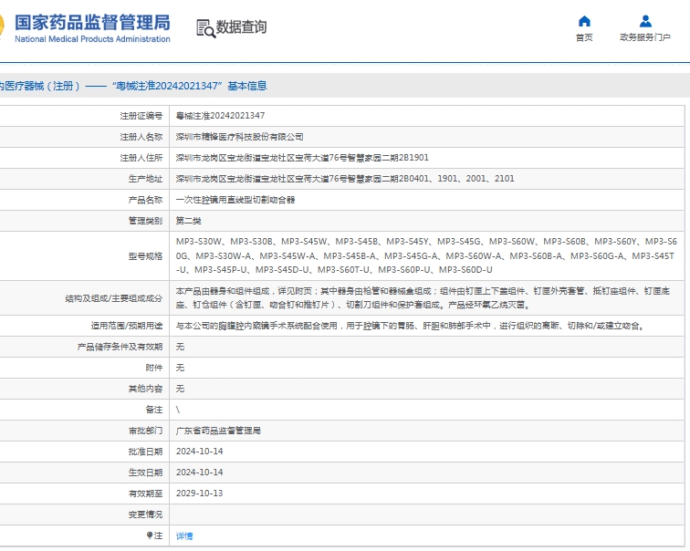Click the 批准日期 label cell
This screenshot has height=551, width=690.
point(145,452)
